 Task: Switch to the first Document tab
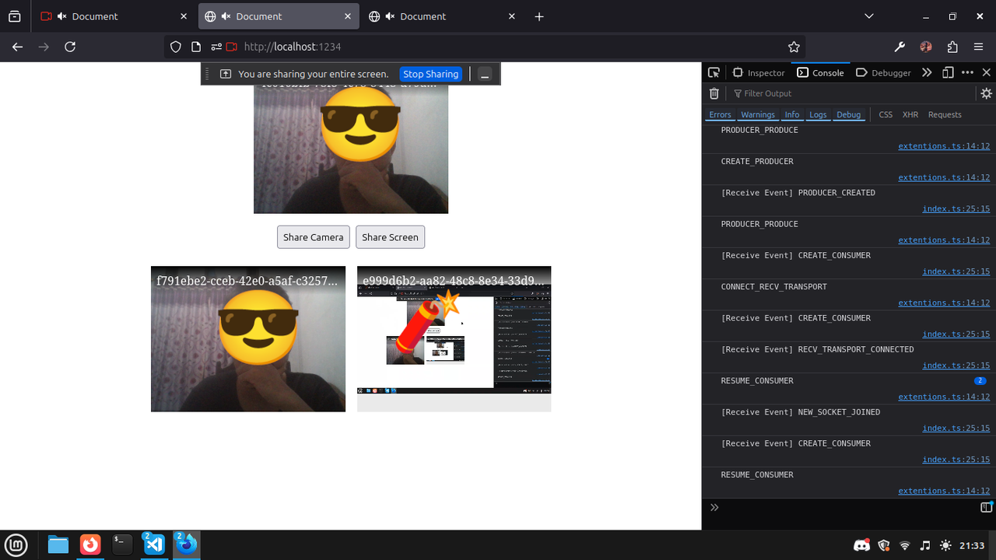click(x=112, y=16)
